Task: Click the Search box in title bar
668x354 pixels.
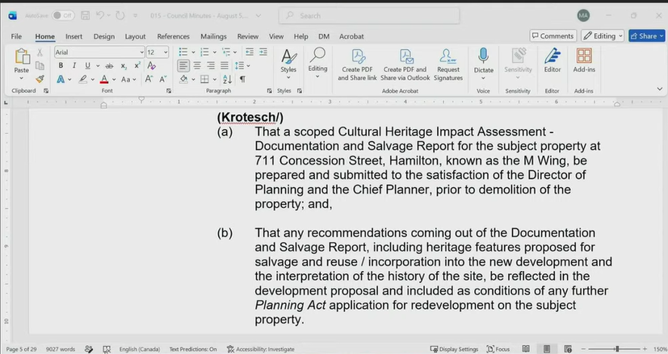Action: (x=369, y=16)
